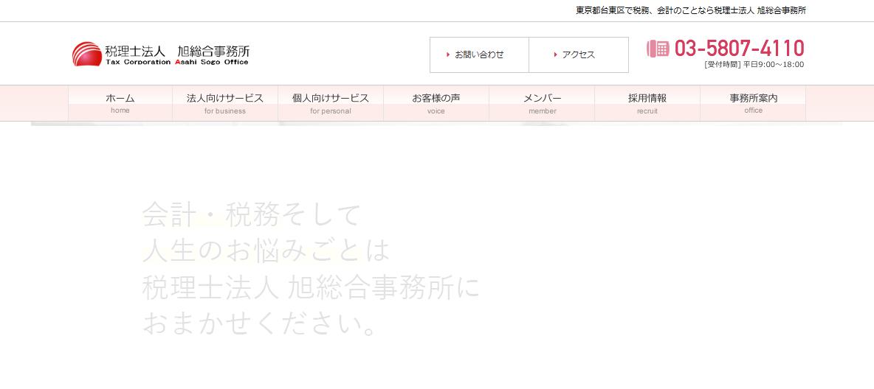The image size is (874, 389).
Task: Click hero line 税理士法人 旭総合事務所に
Action: 311,287
